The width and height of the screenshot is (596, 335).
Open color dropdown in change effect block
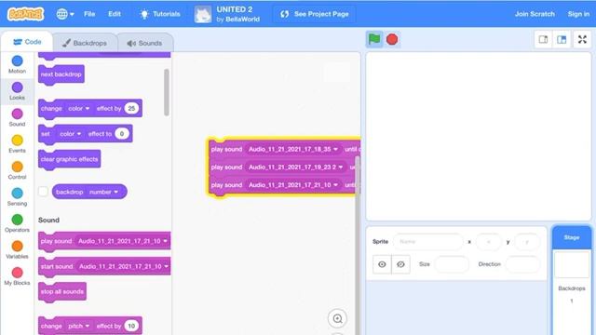pyautogui.click(x=78, y=109)
